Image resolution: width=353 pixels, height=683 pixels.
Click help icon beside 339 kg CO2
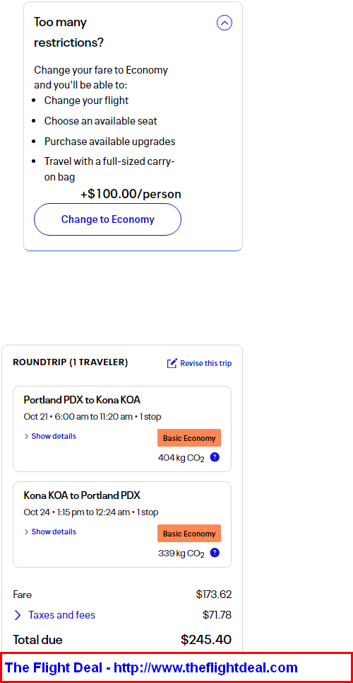[x=215, y=553]
